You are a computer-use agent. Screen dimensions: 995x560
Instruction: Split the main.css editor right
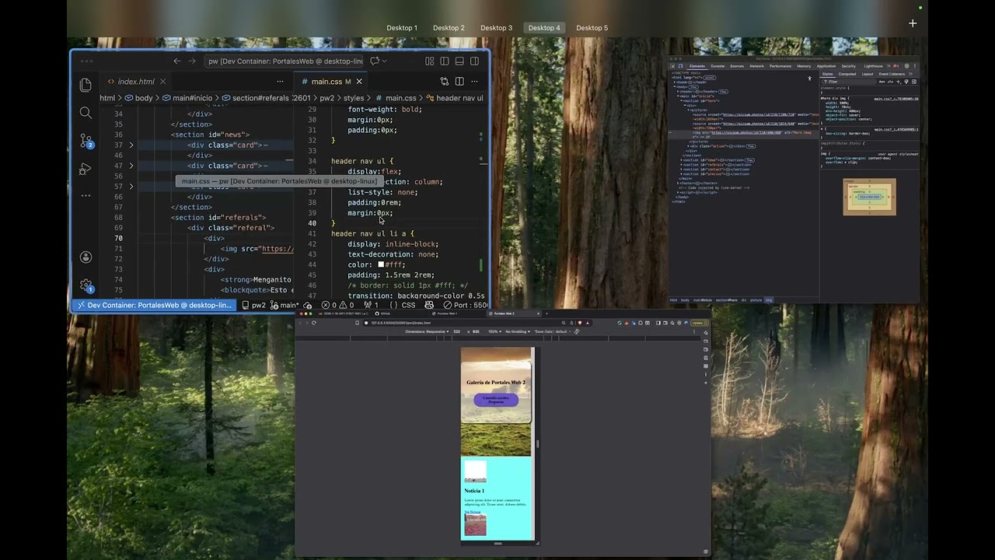(x=459, y=81)
